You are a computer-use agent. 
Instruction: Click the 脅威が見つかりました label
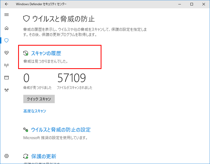pos(37,88)
